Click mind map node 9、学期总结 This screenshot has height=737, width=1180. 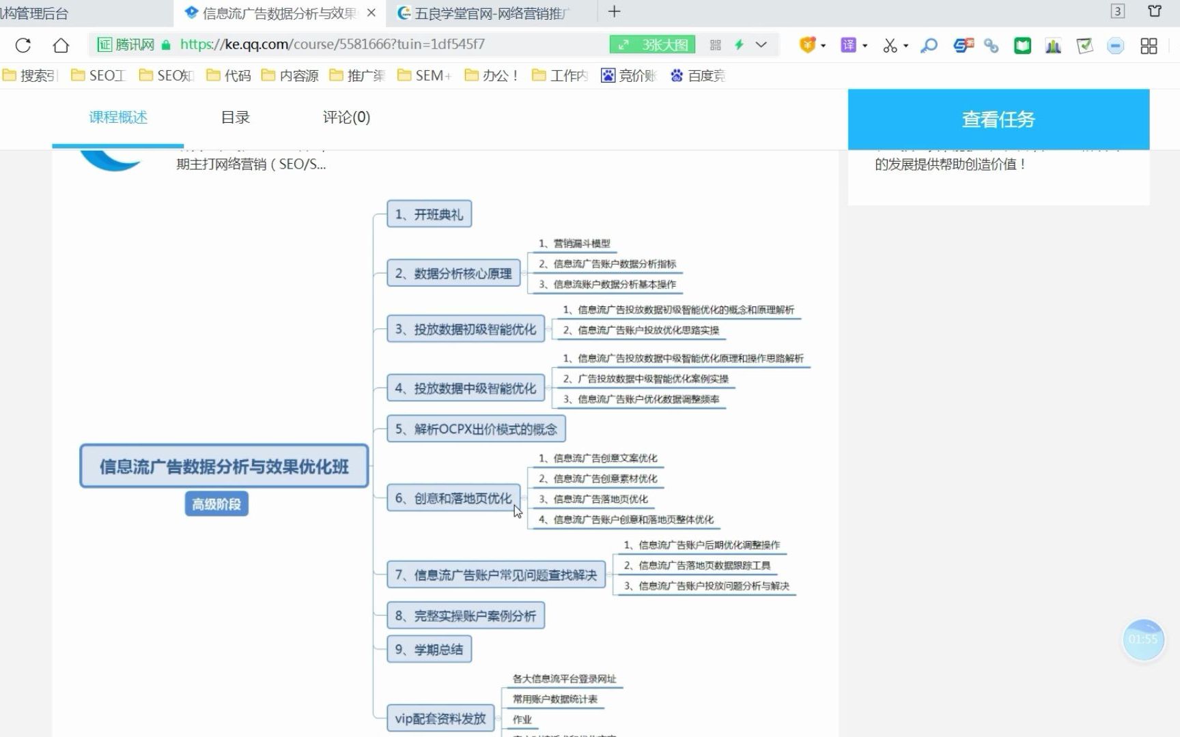tap(429, 649)
